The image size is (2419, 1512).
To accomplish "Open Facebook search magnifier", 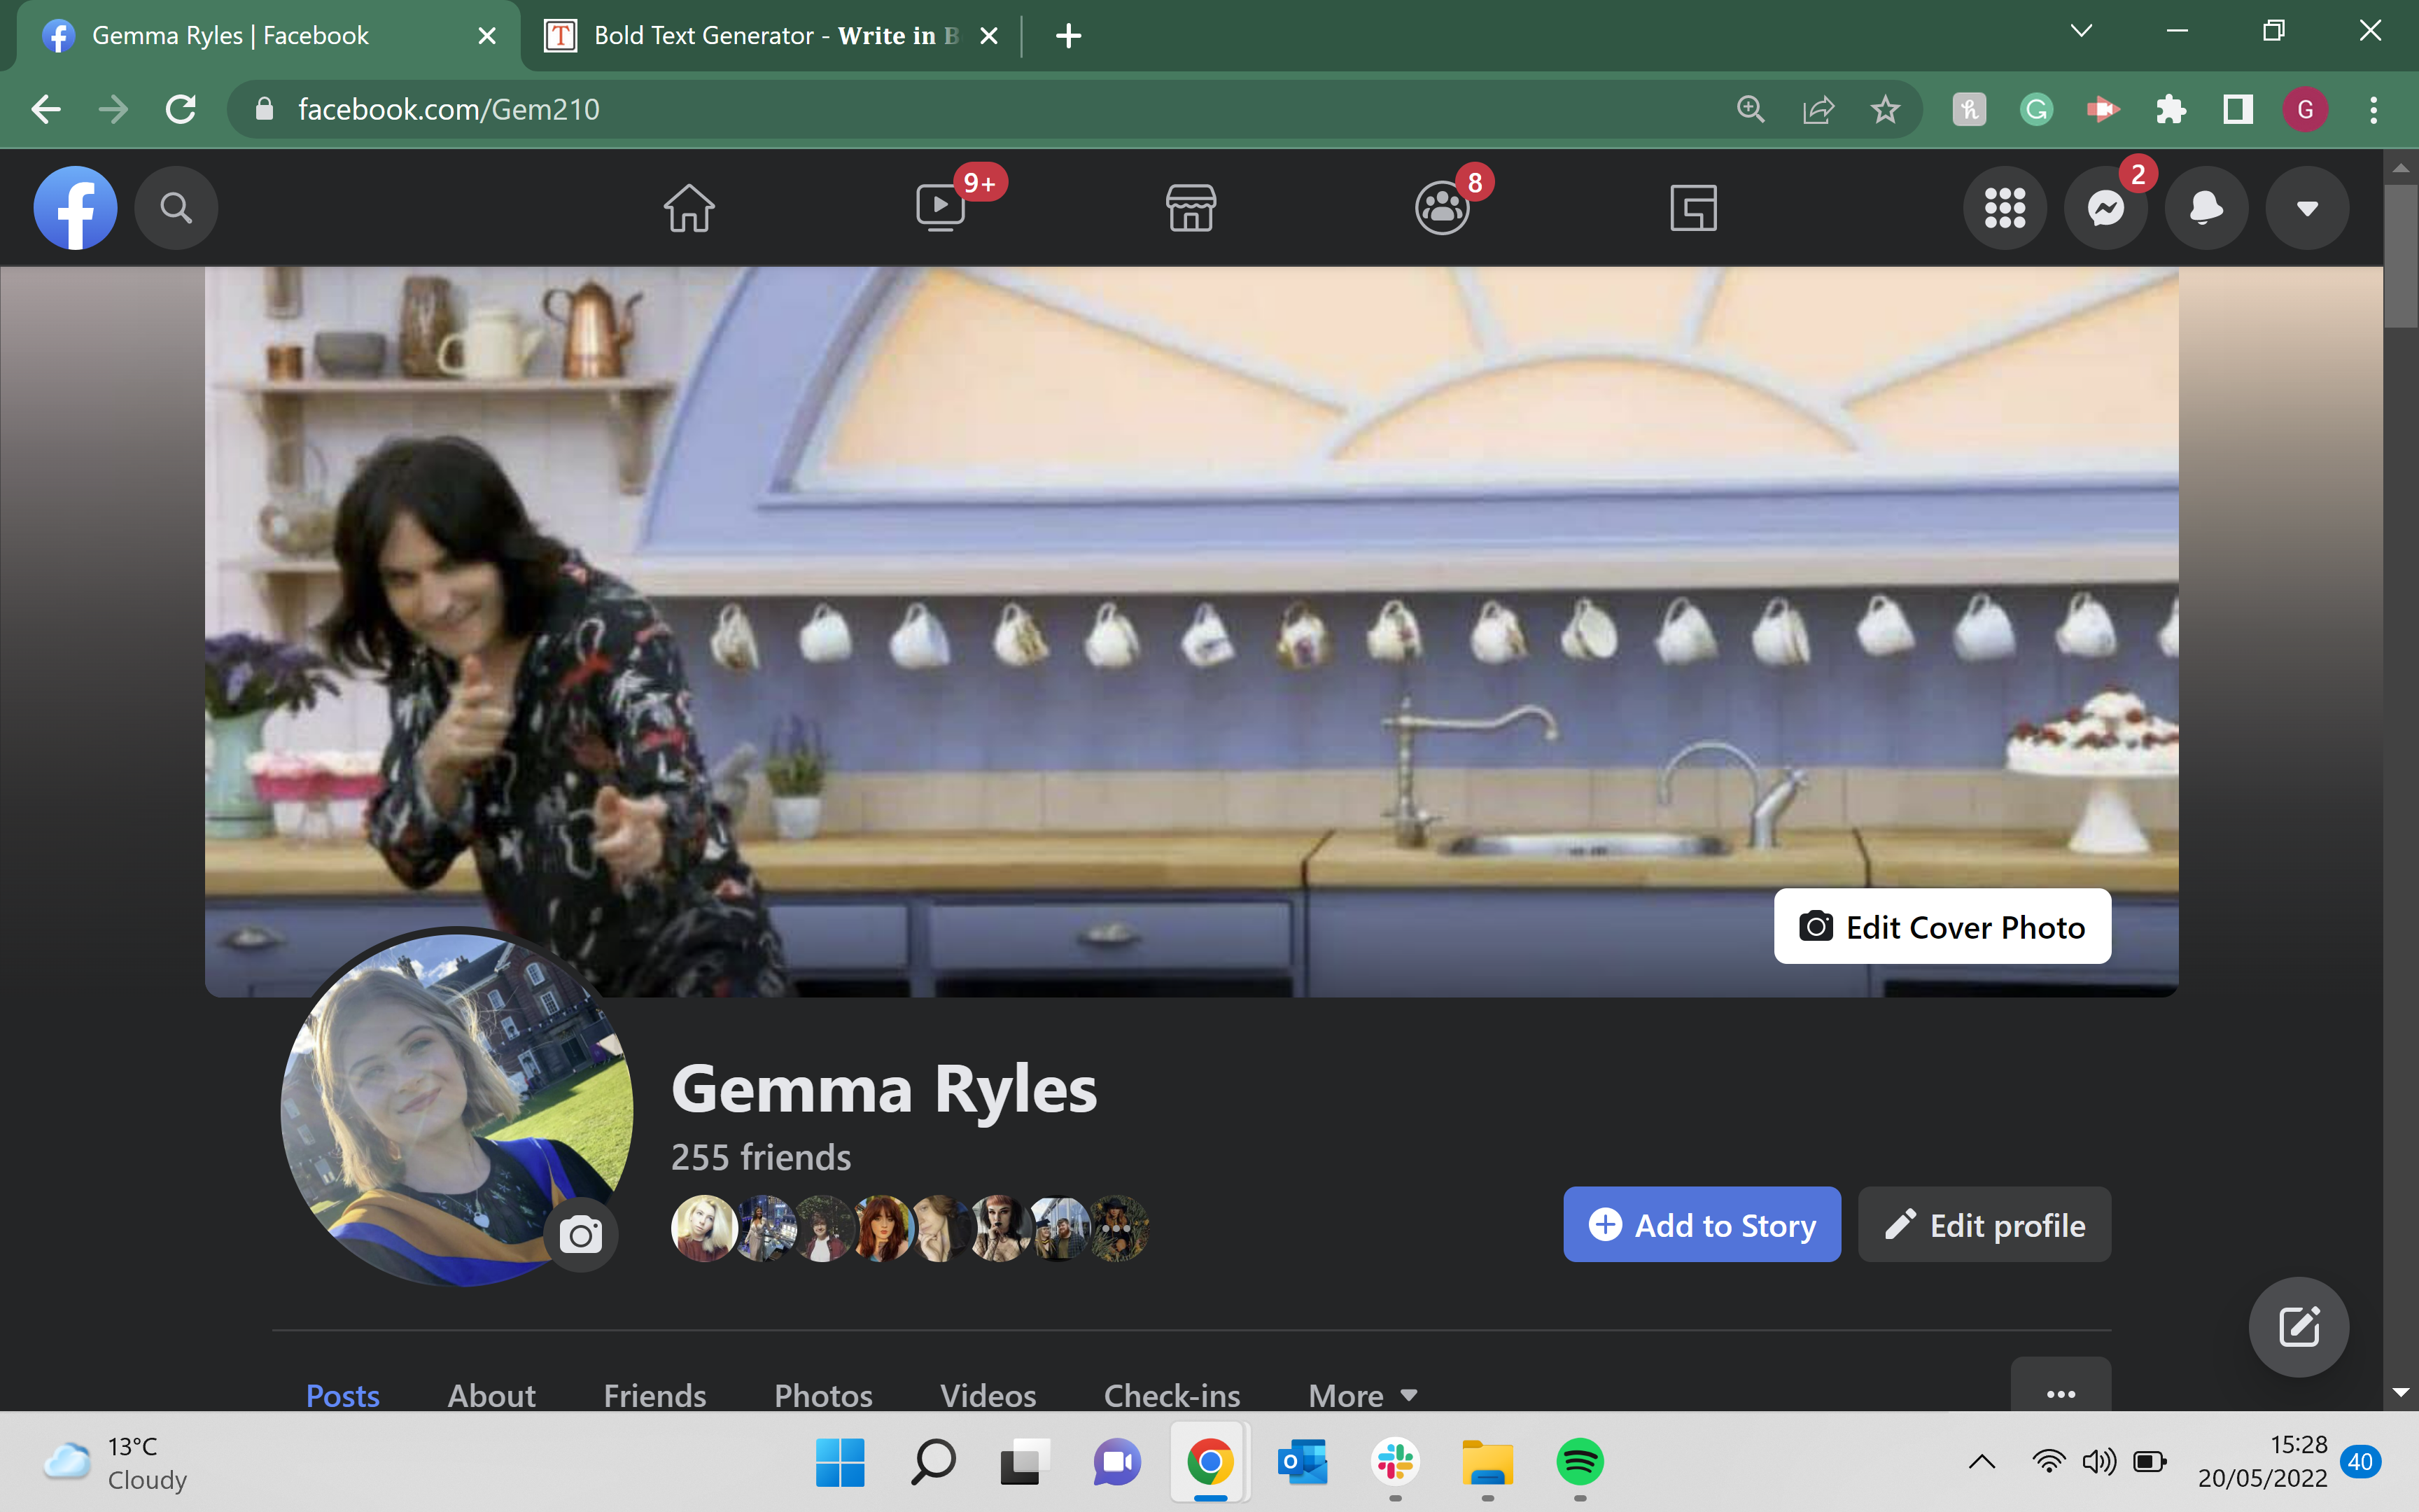I will pyautogui.click(x=176, y=208).
